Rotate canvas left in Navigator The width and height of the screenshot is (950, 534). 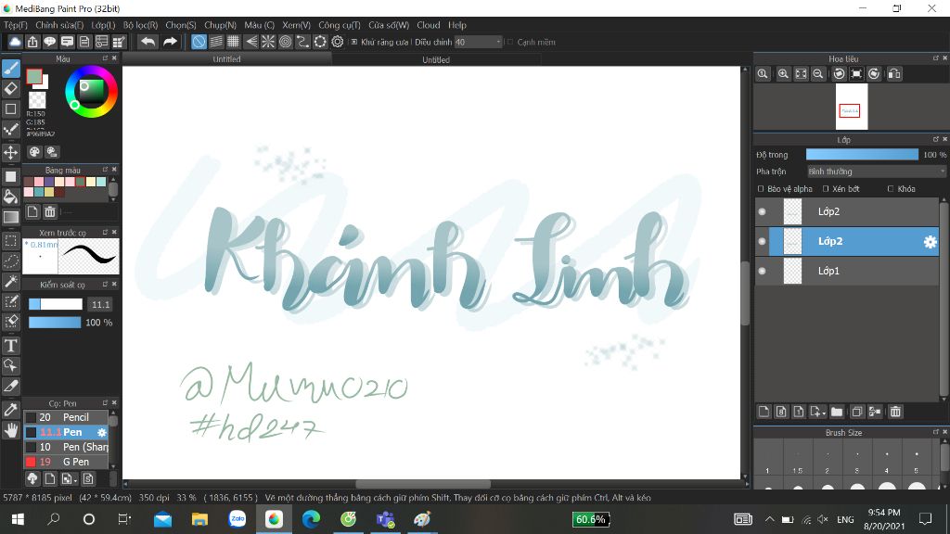click(839, 74)
